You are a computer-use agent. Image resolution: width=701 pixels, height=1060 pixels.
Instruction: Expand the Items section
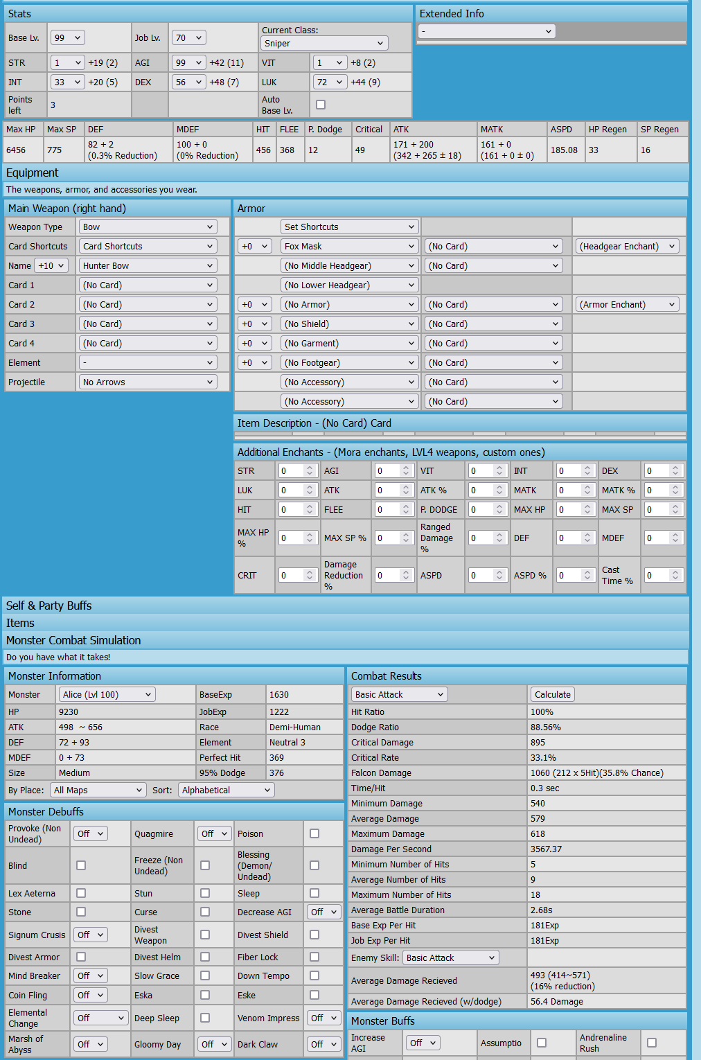[346, 623]
